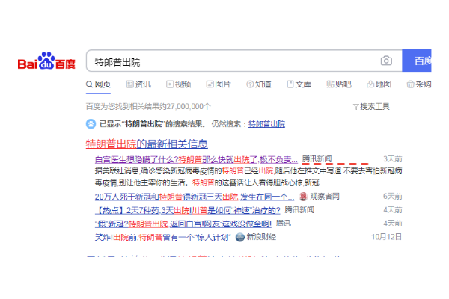Select the 文库 tab
449x299 pixels.
pos(299,84)
